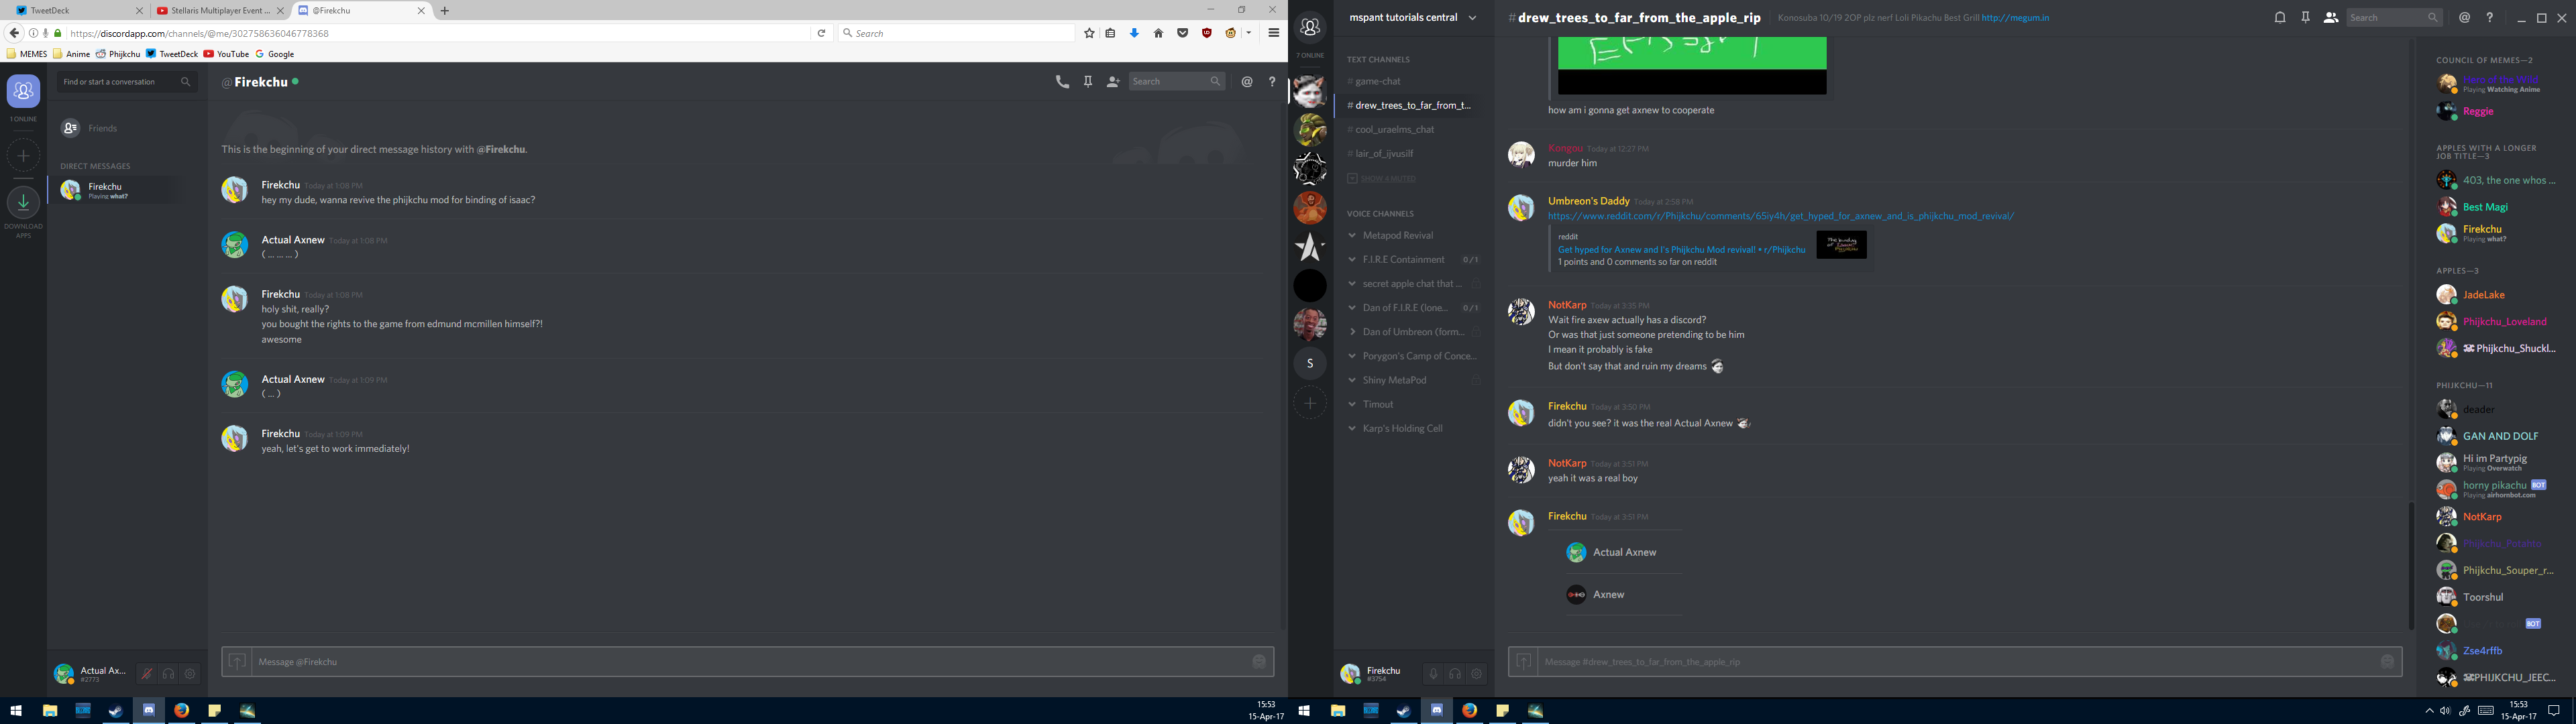Open the Google bookmark
Image resolution: width=2576 pixels, height=724 pixels.
275,54
